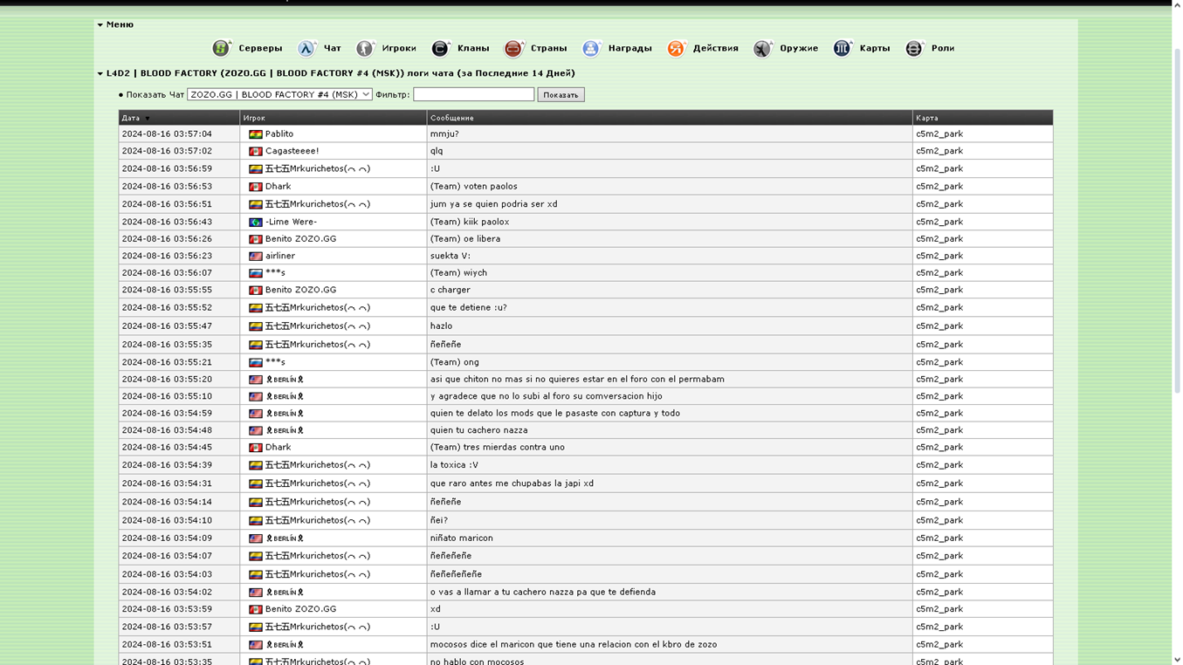
Task: Collapse the L4D2 chat logs section
Action: point(100,74)
